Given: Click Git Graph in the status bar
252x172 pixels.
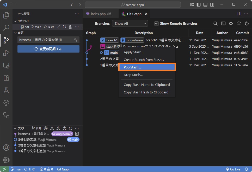Looking at the screenshot, I should 64,169.
